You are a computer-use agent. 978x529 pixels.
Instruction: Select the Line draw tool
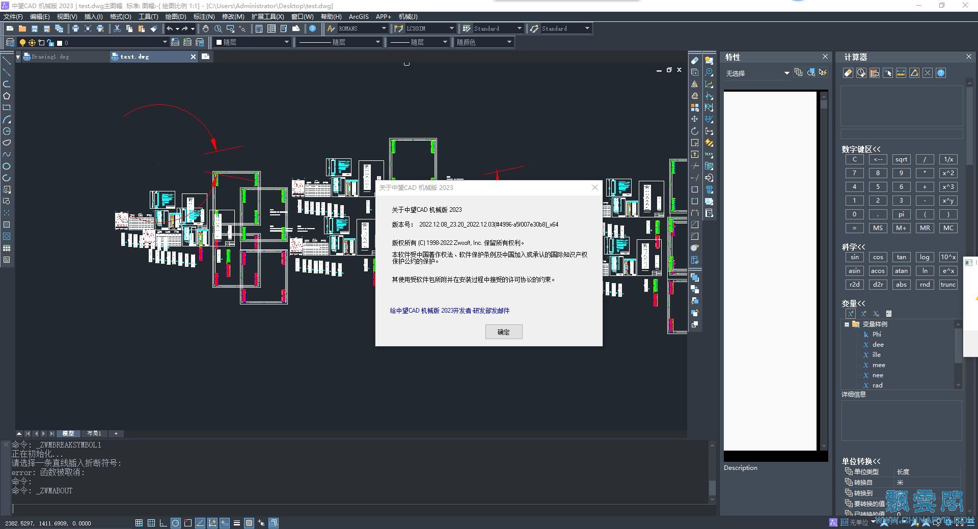7,61
